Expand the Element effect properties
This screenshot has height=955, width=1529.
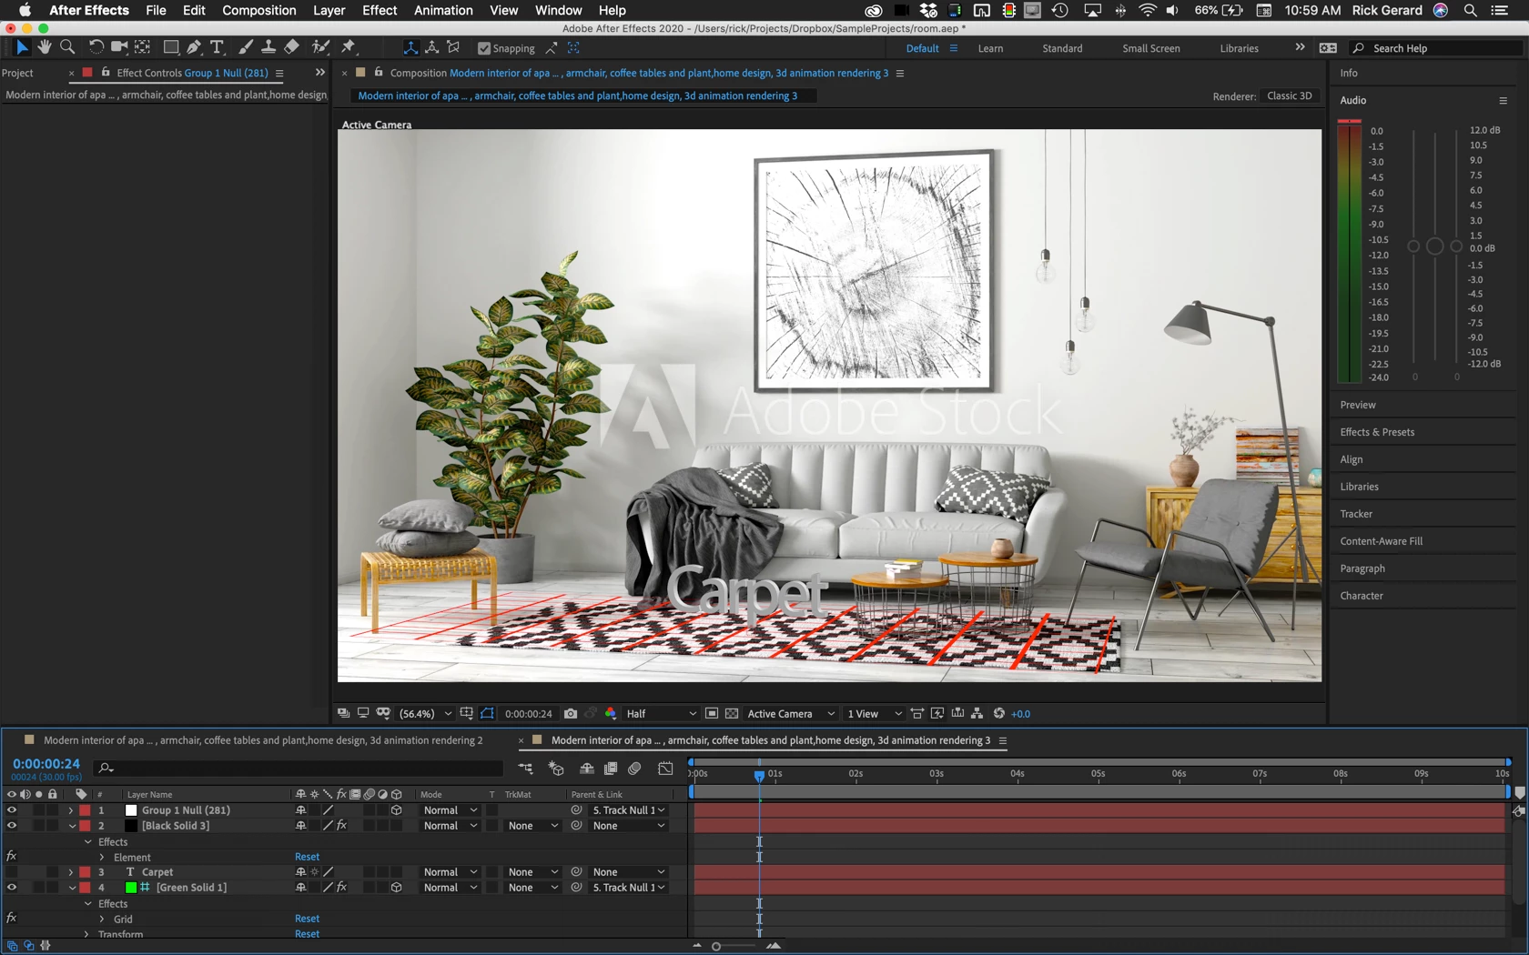click(x=102, y=857)
